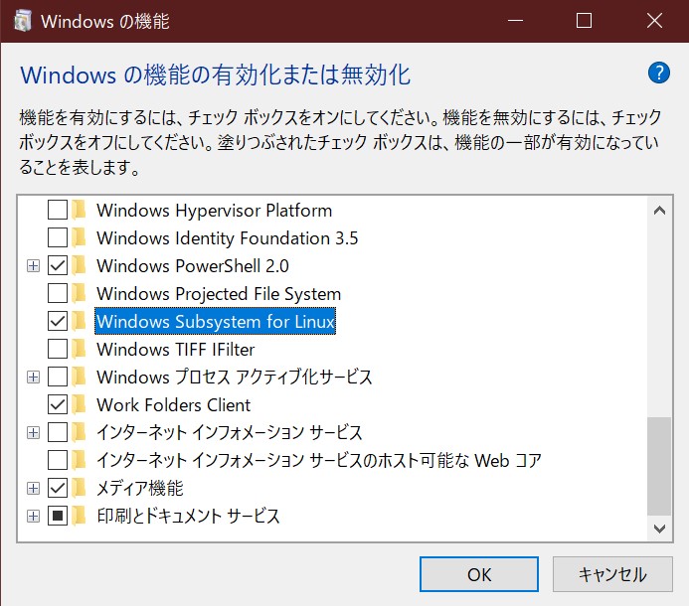Click the folder icon beside Windows Hypervisor Platform

point(80,211)
